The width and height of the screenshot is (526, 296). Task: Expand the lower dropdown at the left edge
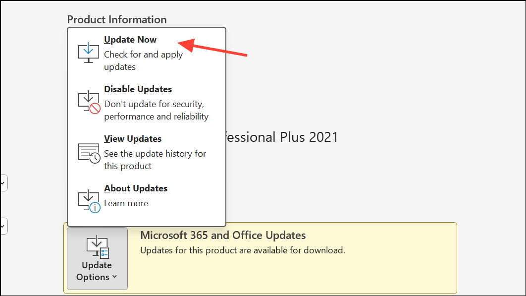click(2, 226)
